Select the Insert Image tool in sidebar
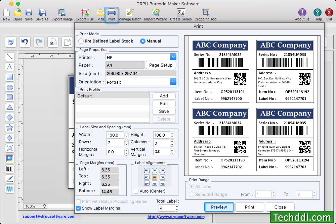Viewport: 336px width, 224px height. pos(10,159)
